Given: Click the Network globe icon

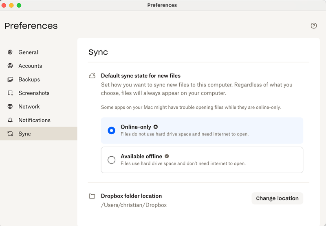Looking at the screenshot, I should [10, 107].
